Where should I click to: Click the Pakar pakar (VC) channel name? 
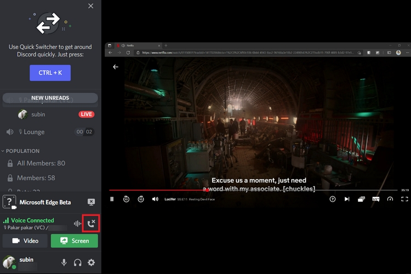click(x=26, y=227)
